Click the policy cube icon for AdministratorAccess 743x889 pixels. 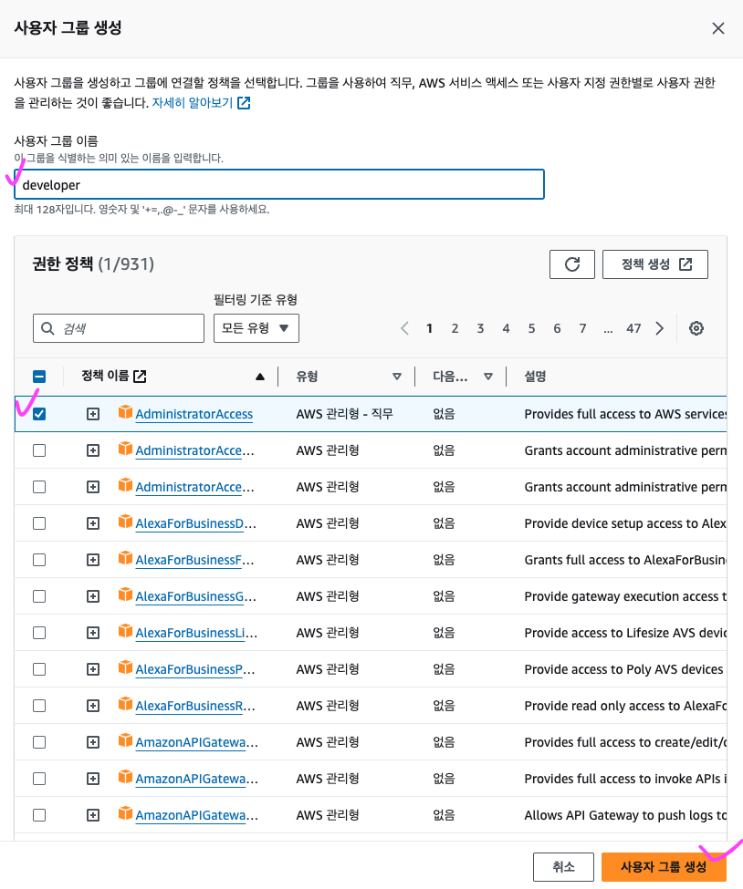pos(125,412)
